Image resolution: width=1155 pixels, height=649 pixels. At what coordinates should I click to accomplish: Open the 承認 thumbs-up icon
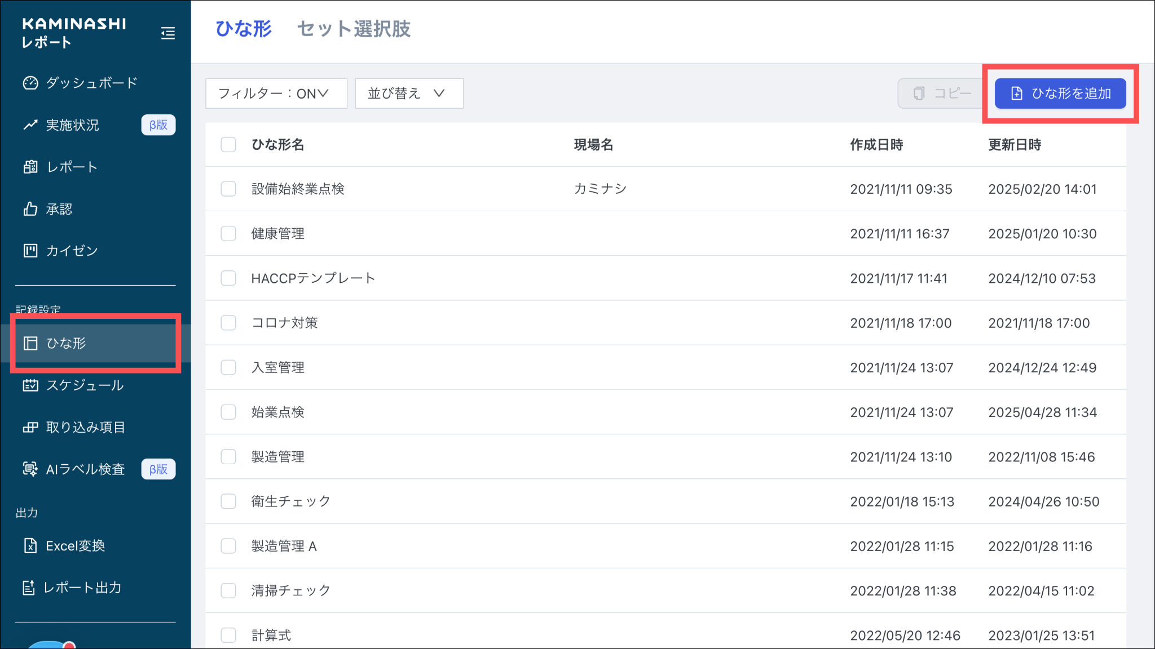click(30, 209)
